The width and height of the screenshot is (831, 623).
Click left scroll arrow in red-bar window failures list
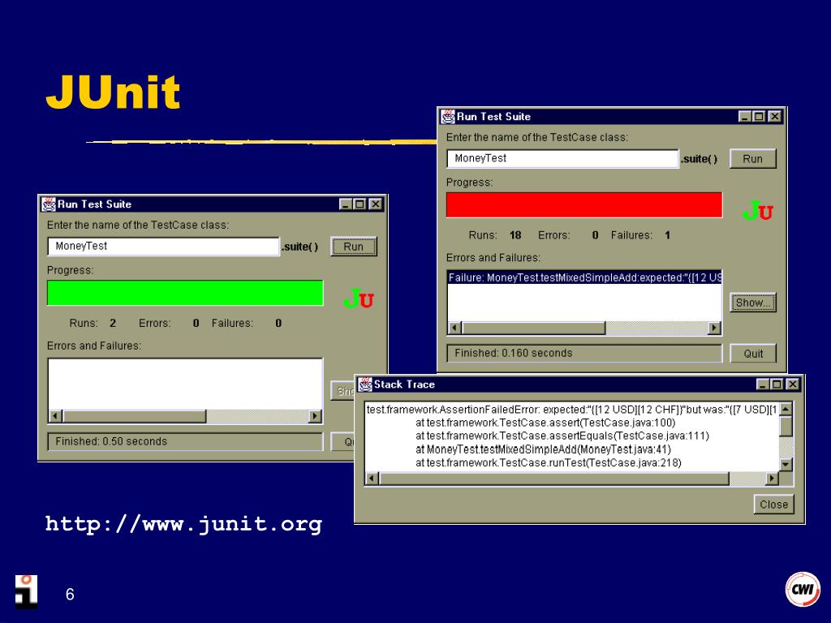[x=454, y=328]
